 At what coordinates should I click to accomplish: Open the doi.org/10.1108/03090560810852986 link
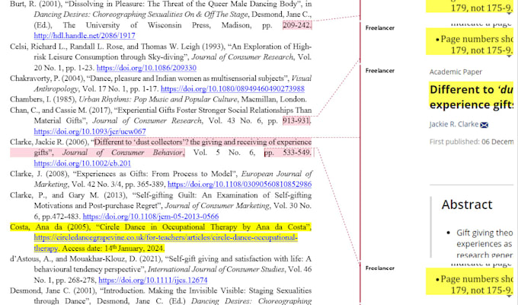pyautogui.click(x=239, y=185)
